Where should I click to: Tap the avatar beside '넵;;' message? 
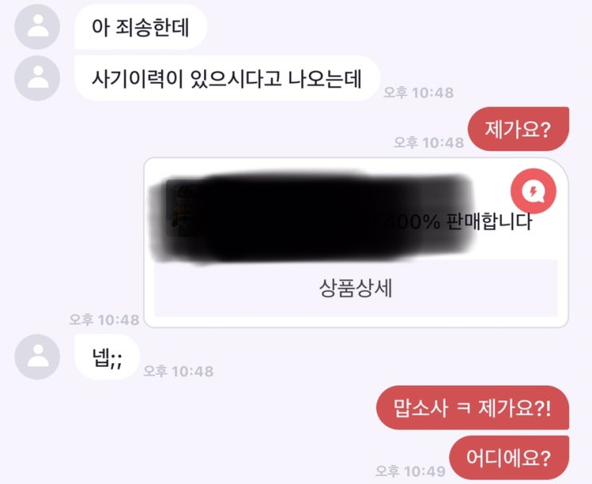(37, 357)
